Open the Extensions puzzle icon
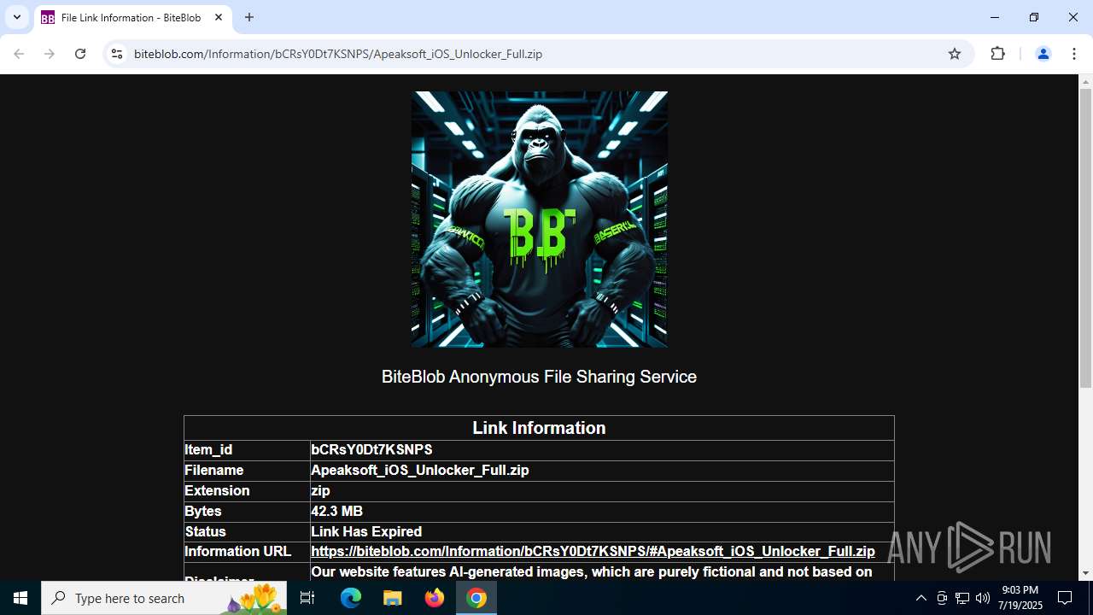 (997, 54)
